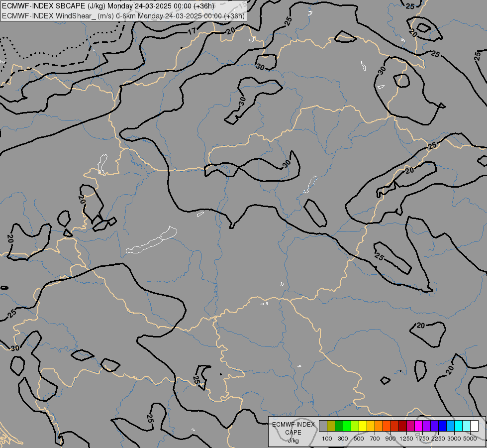Click the 300 value on the legend scale
The image size is (487, 448).
pyautogui.click(x=343, y=439)
